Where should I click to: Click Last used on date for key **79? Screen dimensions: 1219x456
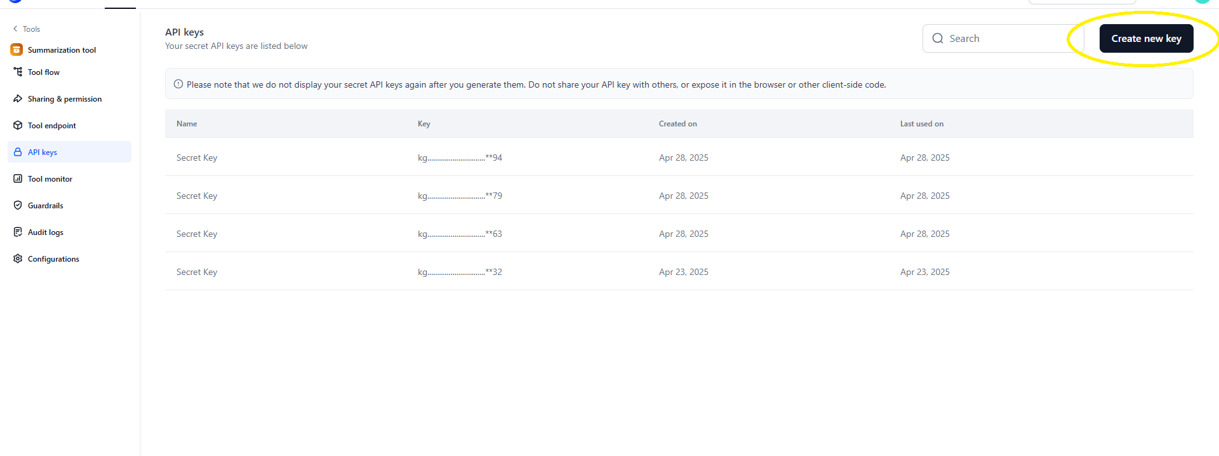(x=925, y=196)
